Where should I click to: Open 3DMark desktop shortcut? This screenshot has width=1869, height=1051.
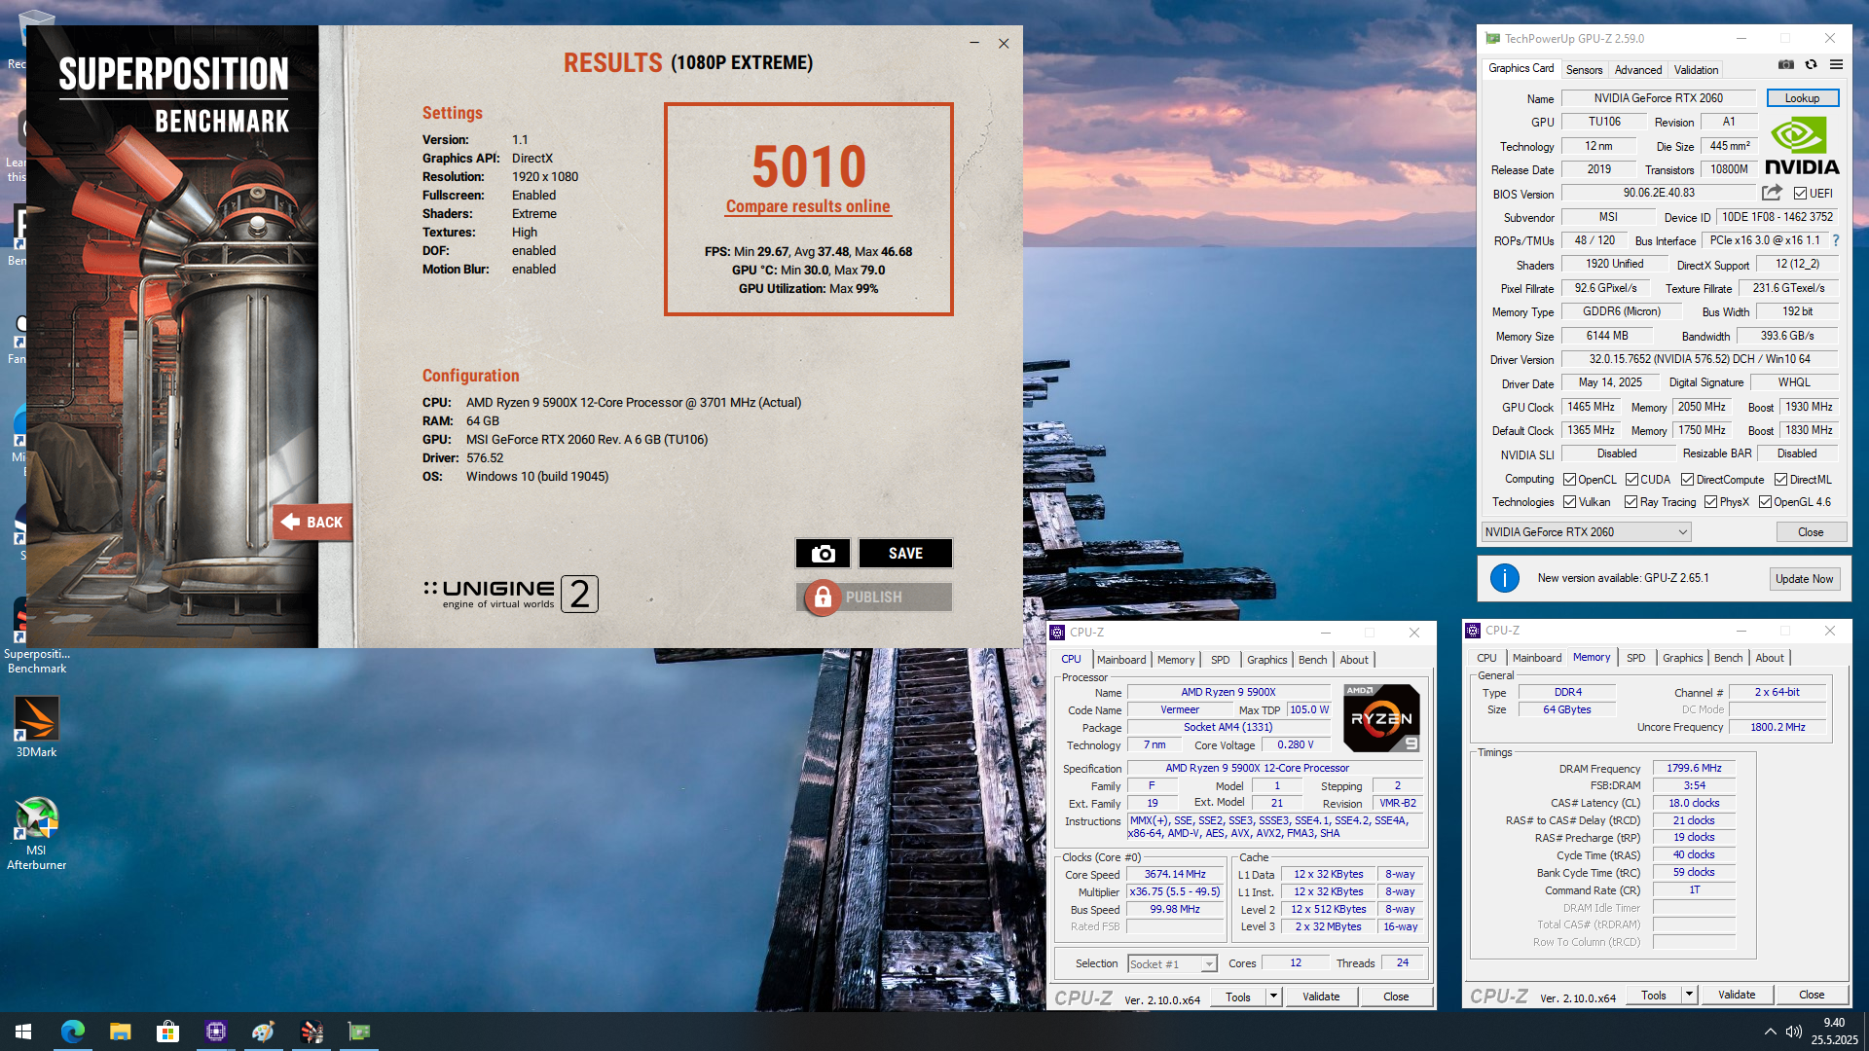[x=36, y=726]
